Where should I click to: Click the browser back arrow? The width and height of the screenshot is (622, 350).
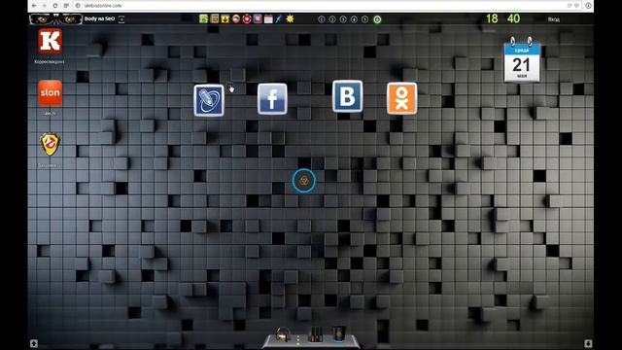point(34,6)
